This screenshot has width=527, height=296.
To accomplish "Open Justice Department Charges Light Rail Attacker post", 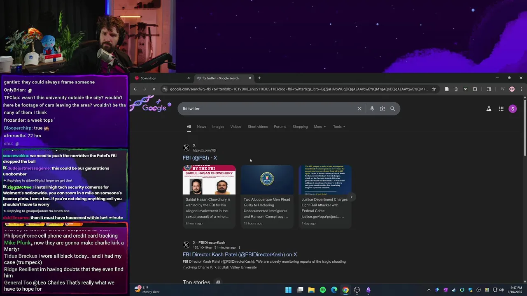I will point(325,197).
